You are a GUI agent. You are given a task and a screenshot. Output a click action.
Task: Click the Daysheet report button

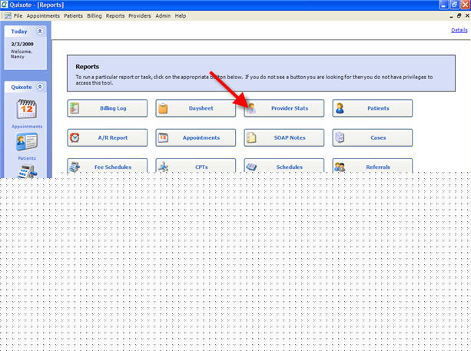196,108
